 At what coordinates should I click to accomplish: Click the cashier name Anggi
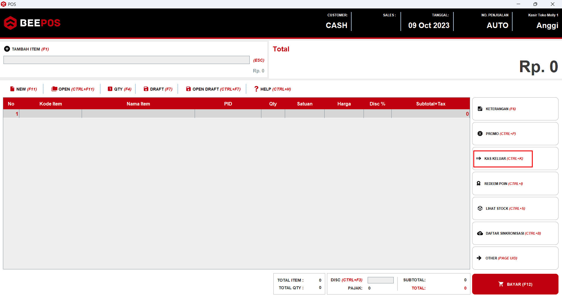(547, 25)
